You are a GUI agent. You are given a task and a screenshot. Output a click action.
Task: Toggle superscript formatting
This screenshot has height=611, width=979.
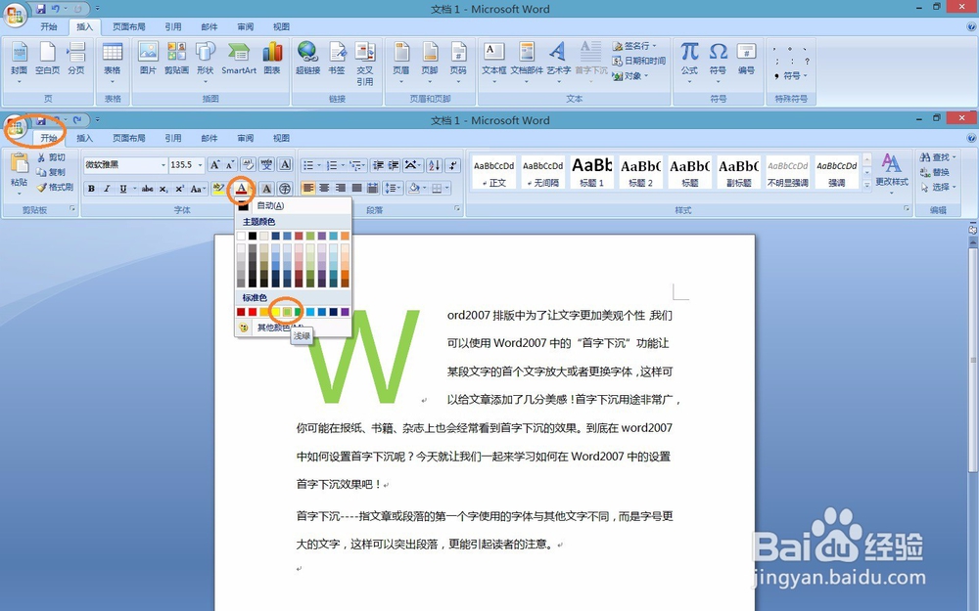point(179,189)
